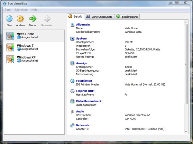Click the 'F:' Host-Laufwerk value
This screenshot has width=193, height=144.
126,95
